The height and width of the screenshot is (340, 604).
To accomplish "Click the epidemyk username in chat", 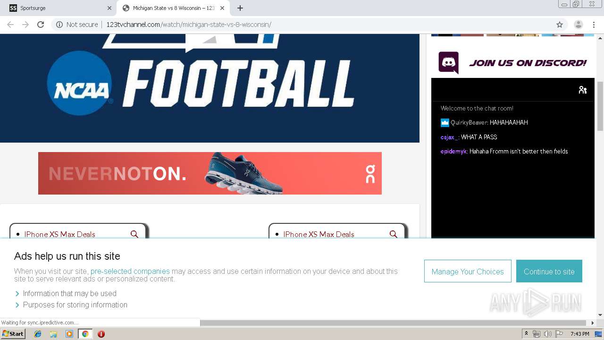I will click(x=453, y=152).
